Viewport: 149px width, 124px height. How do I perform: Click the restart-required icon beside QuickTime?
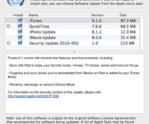[8, 26]
